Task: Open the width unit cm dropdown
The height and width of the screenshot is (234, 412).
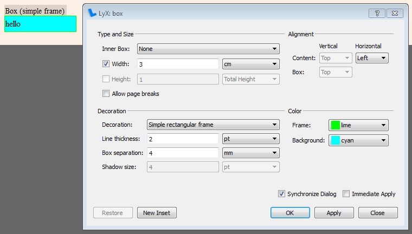Action: 251,64
